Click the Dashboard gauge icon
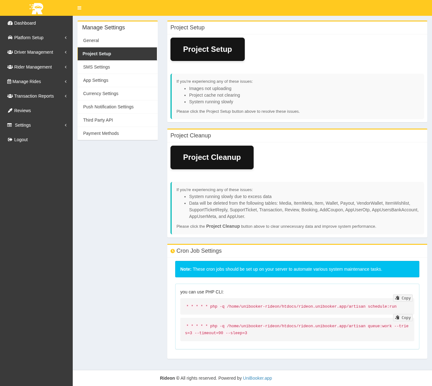This screenshot has width=432, height=386. (10, 23)
